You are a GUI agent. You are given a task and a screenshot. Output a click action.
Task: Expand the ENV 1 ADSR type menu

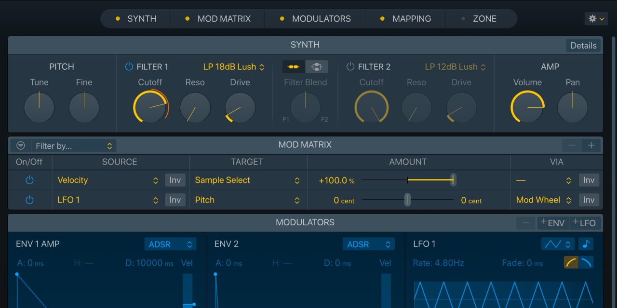pos(170,244)
